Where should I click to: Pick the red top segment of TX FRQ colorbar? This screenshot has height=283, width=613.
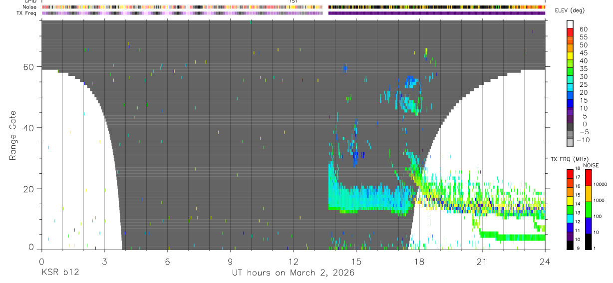(570, 174)
